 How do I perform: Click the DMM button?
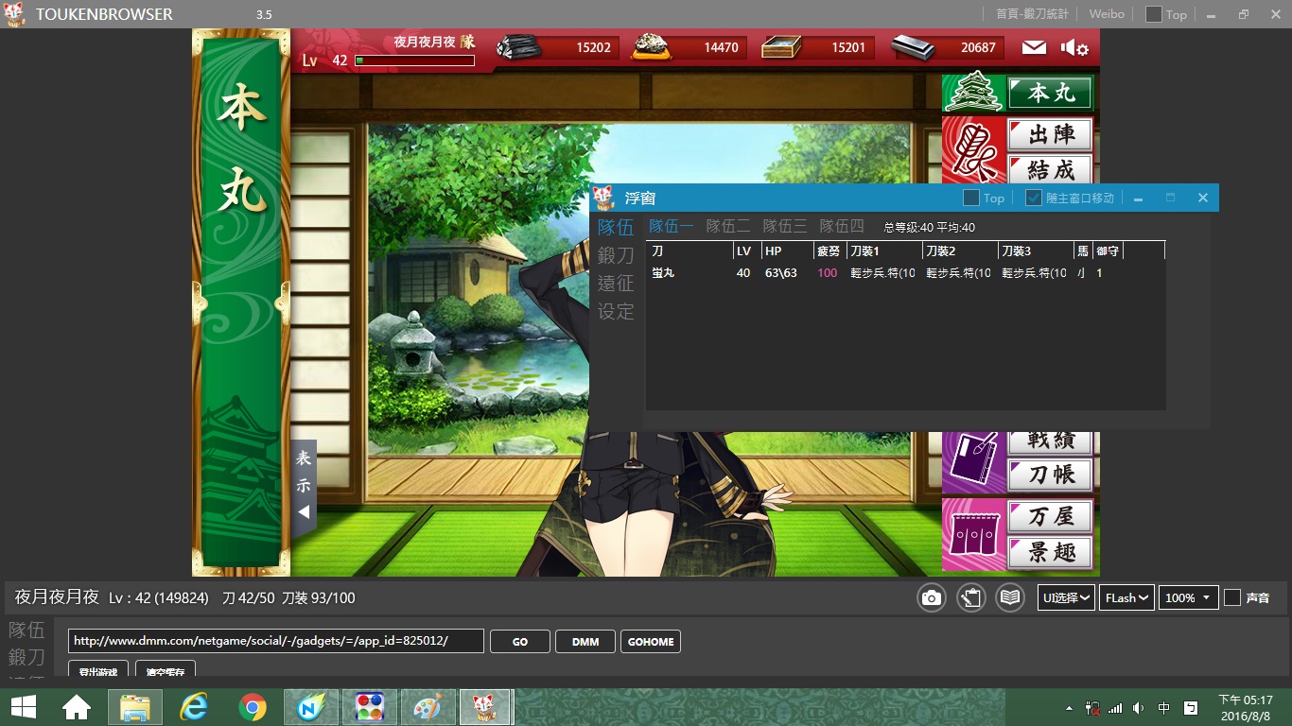pos(585,641)
